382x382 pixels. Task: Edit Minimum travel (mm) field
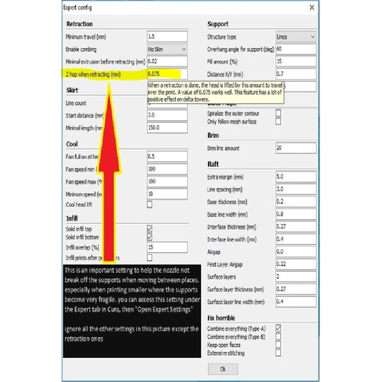(x=167, y=37)
